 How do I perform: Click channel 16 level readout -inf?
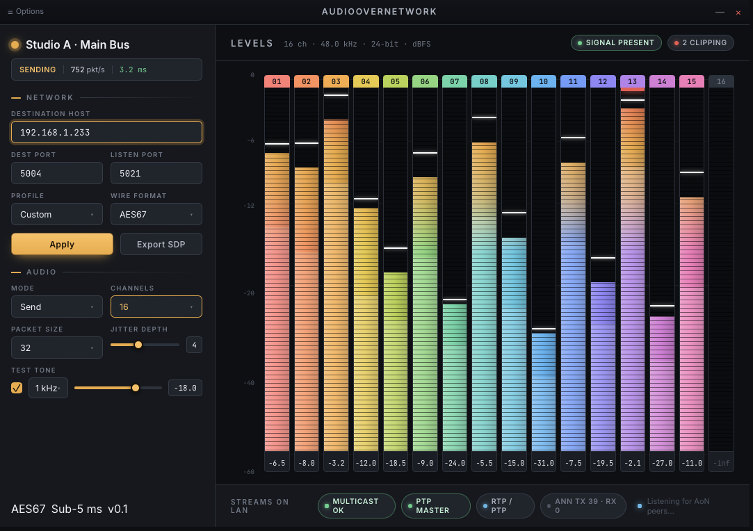721,463
